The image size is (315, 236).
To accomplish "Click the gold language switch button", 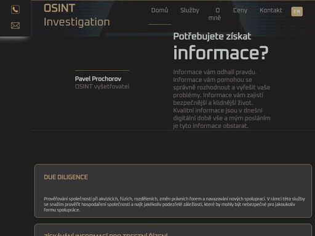I will pyautogui.click(x=297, y=12).
